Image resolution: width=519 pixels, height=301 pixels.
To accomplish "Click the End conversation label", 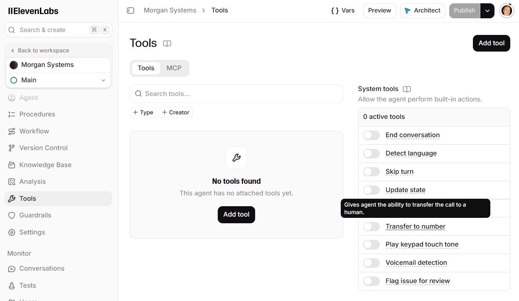I will point(413,135).
